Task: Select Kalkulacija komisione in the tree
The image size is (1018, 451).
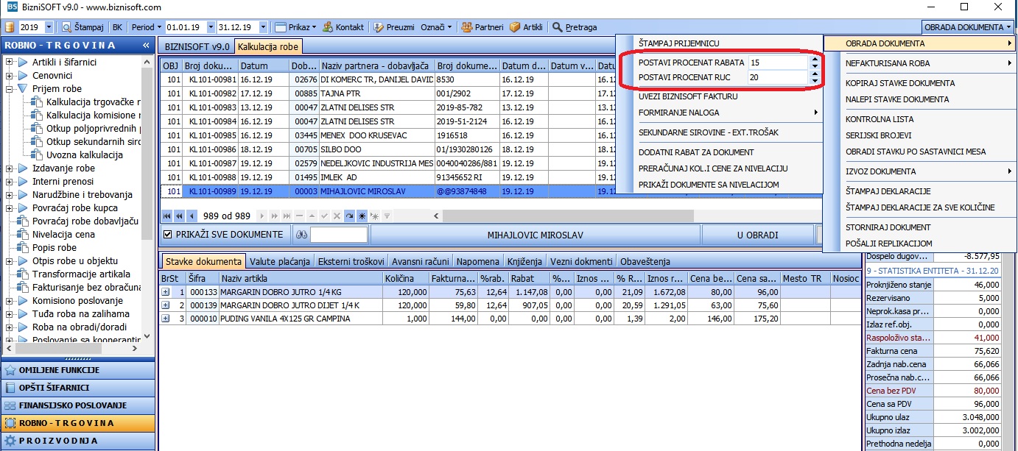Action: [x=93, y=116]
